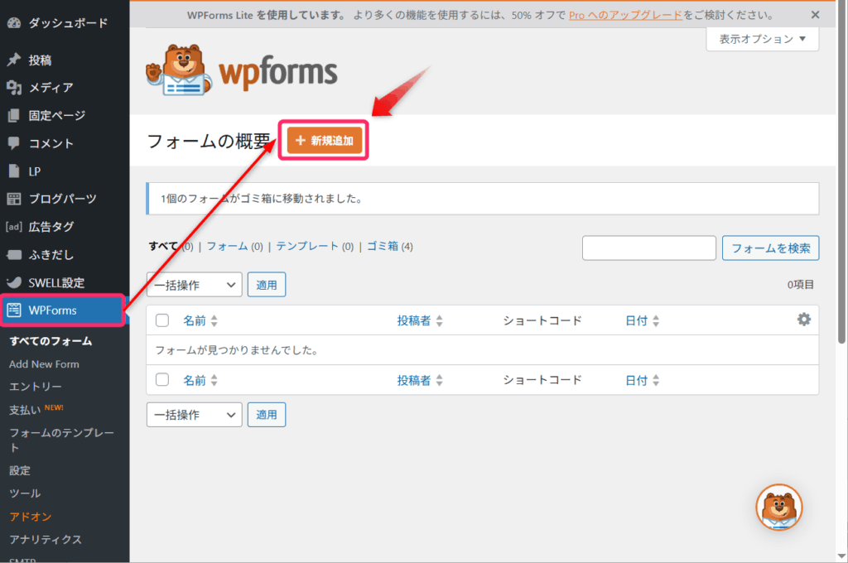Click the table settings gear icon

click(804, 320)
